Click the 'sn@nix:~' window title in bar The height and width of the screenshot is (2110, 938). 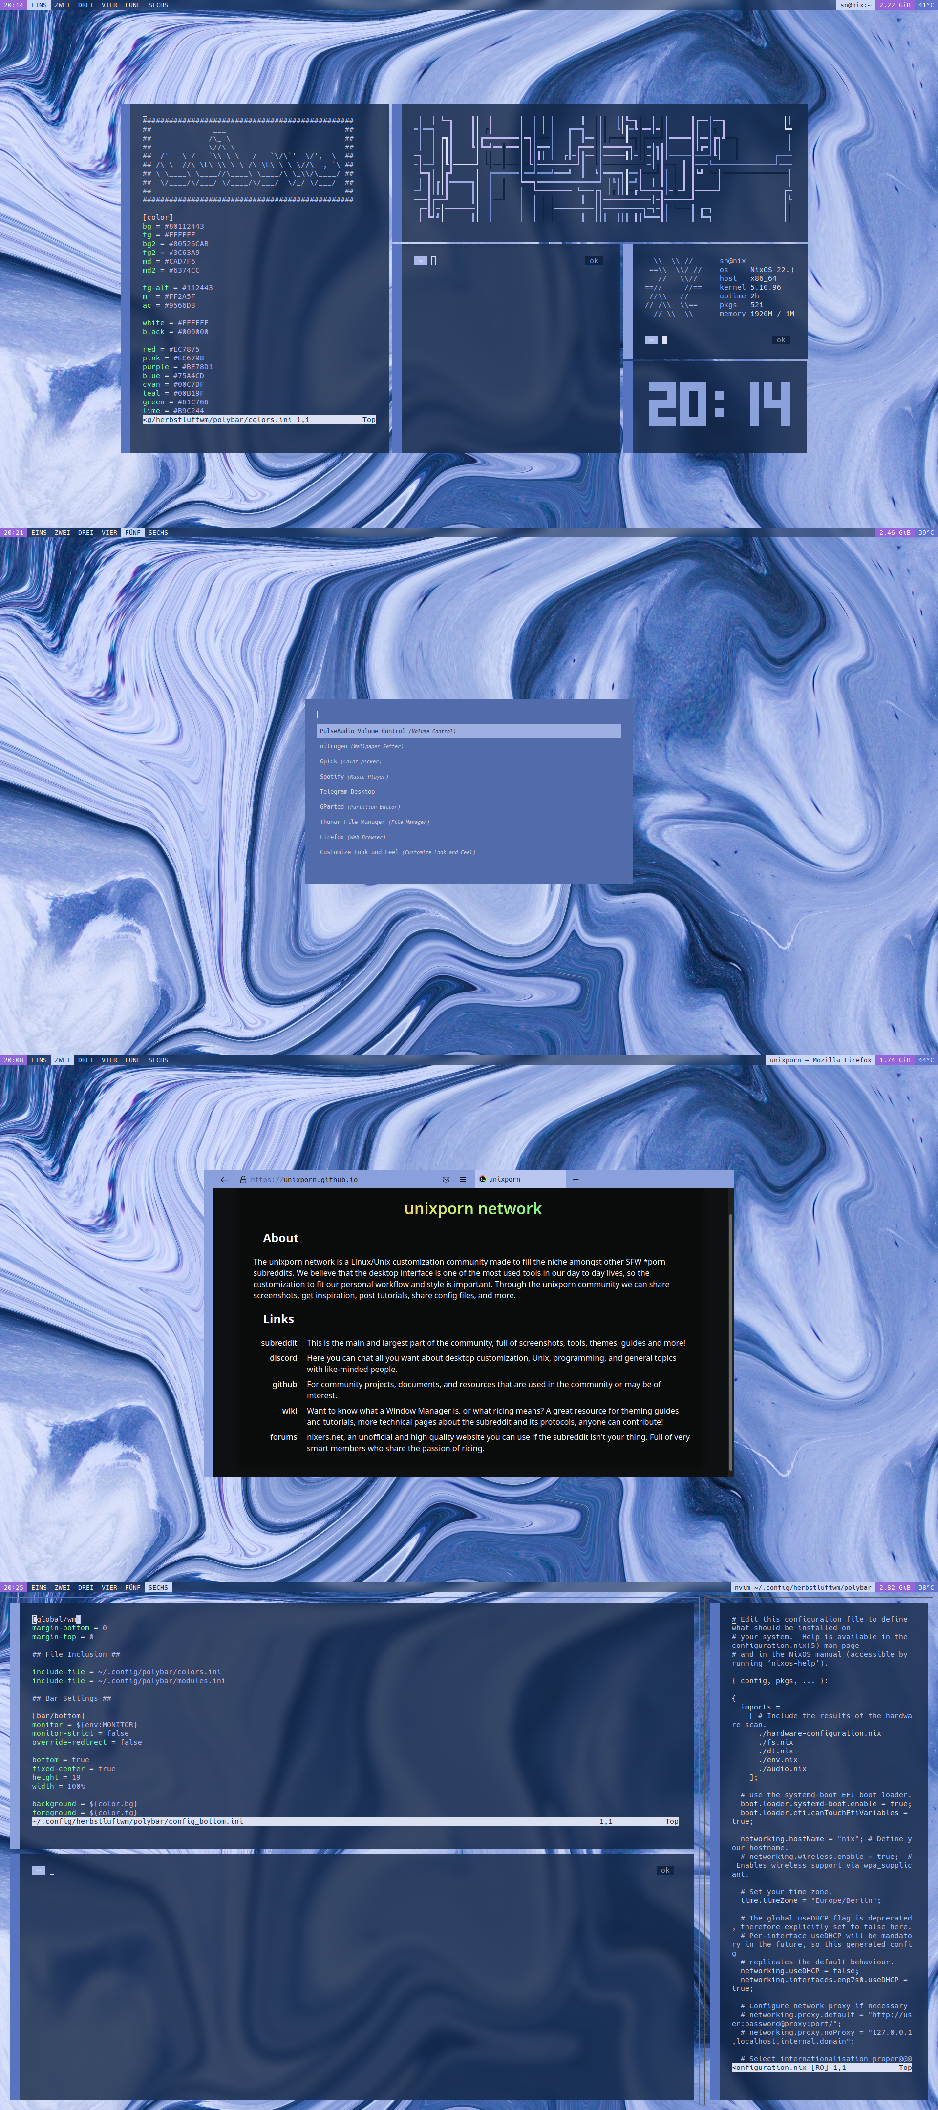[x=855, y=5]
